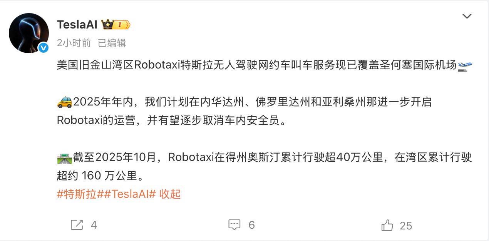Click the like count 25
The width and height of the screenshot is (489, 241).
pos(406,226)
